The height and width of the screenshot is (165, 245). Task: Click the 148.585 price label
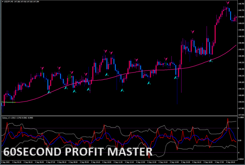[241, 30]
